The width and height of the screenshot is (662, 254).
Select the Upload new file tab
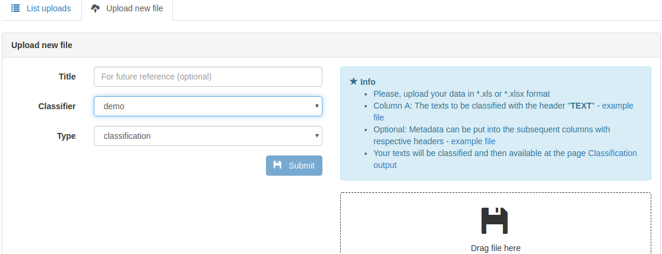[127, 8]
